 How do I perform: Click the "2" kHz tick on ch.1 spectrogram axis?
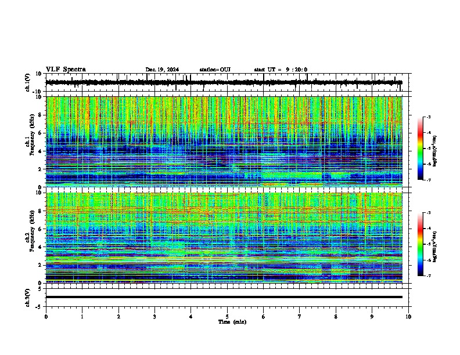click(x=41, y=169)
